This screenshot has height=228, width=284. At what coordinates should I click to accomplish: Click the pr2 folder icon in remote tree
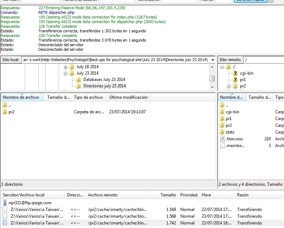coord(235,86)
